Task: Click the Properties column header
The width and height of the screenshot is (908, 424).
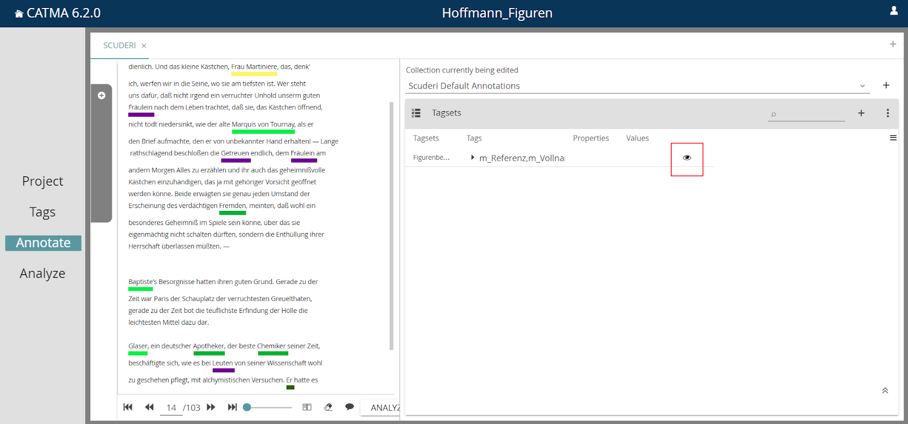Action: click(591, 138)
